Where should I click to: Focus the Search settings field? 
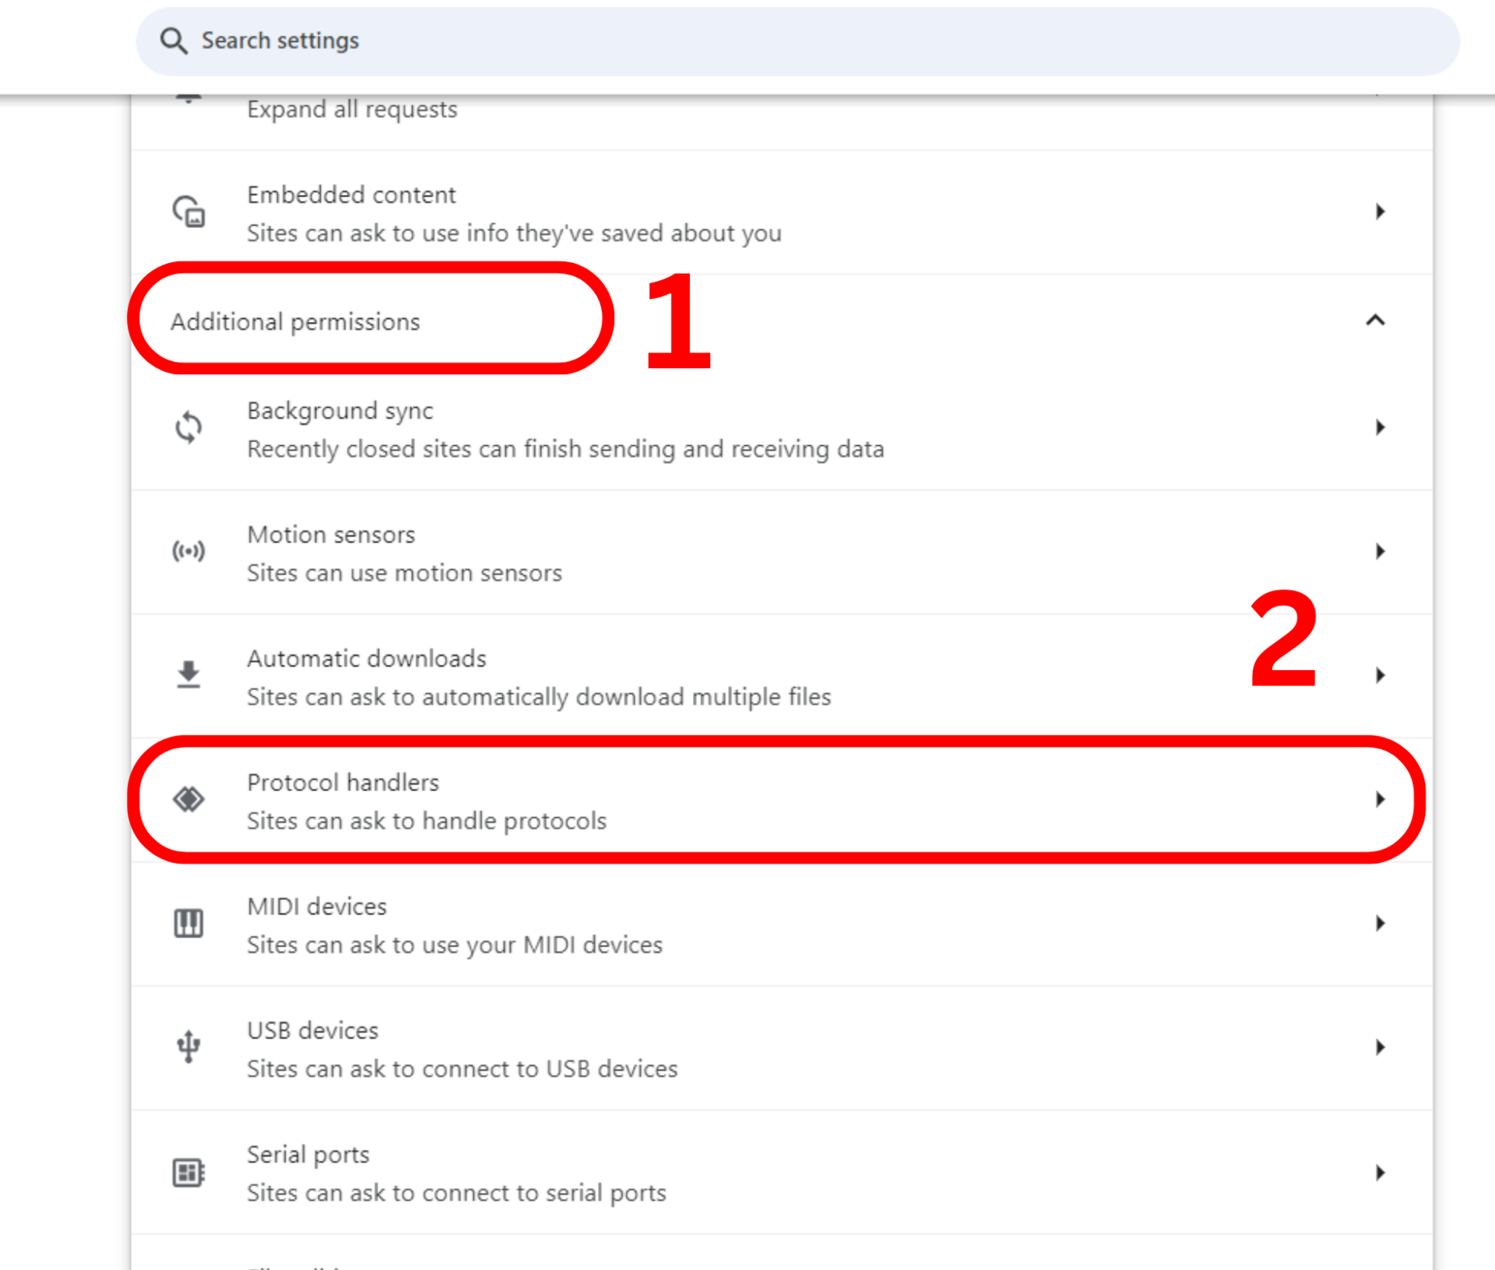[779, 41]
